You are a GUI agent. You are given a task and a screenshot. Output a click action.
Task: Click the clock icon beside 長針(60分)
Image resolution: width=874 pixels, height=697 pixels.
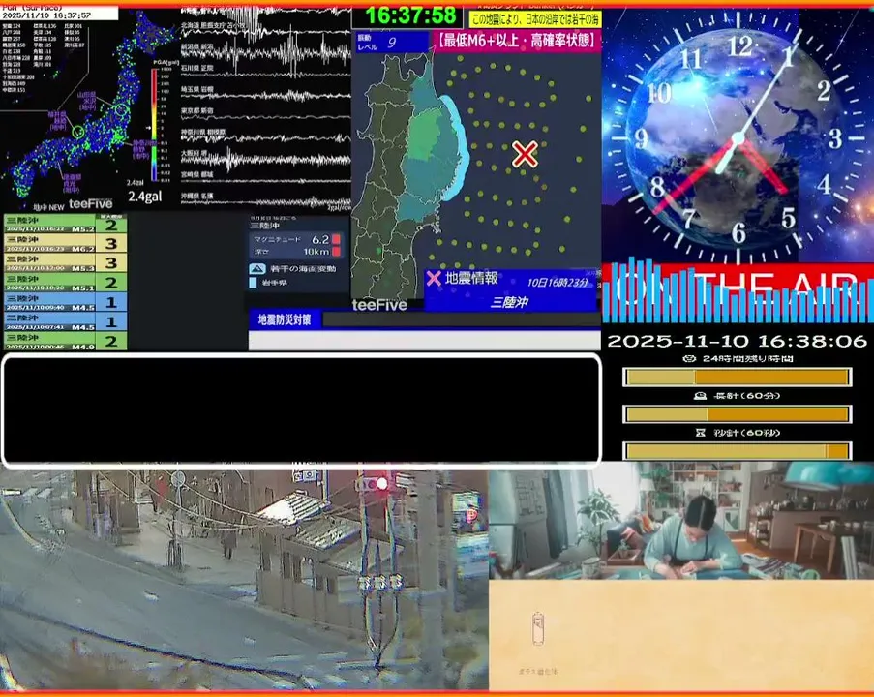tap(700, 395)
